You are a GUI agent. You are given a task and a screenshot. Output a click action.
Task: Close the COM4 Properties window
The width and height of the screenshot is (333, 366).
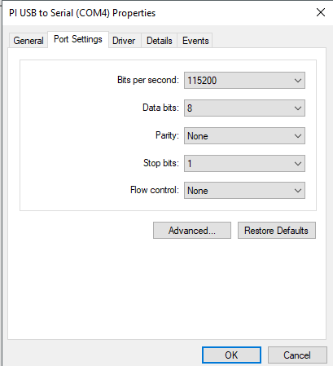321,12
